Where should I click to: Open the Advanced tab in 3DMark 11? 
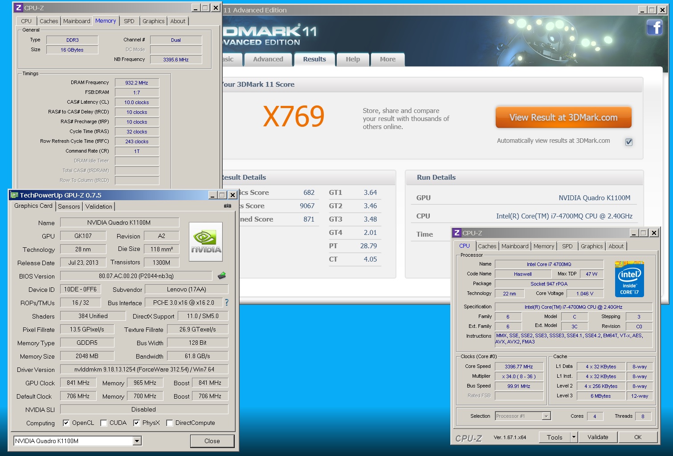(268, 59)
